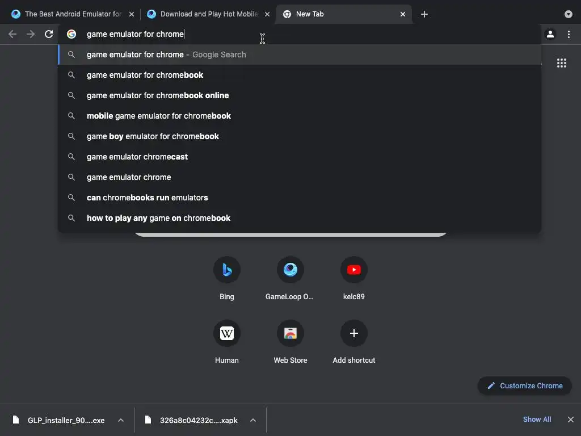Image resolution: width=581 pixels, height=436 pixels.
Task: Click the forward navigation arrow
Action: click(x=31, y=34)
